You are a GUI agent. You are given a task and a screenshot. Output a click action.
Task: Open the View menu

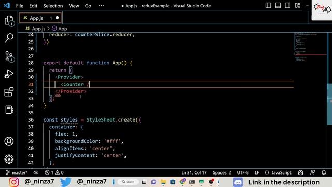coord(74,6)
